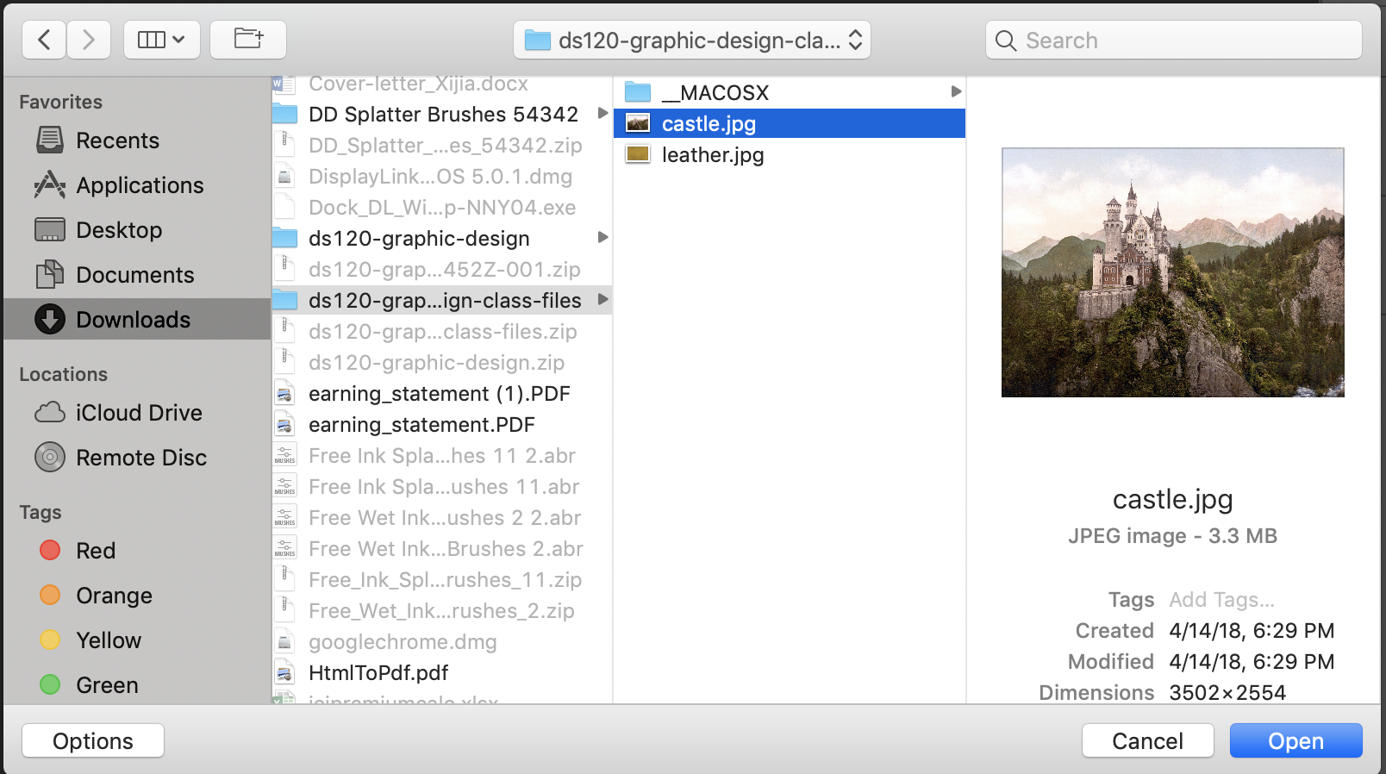Image resolution: width=1386 pixels, height=774 pixels.
Task: Expand DD Splatter Brushes 54342 arrow
Action: pyautogui.click(x=602, y=114)
